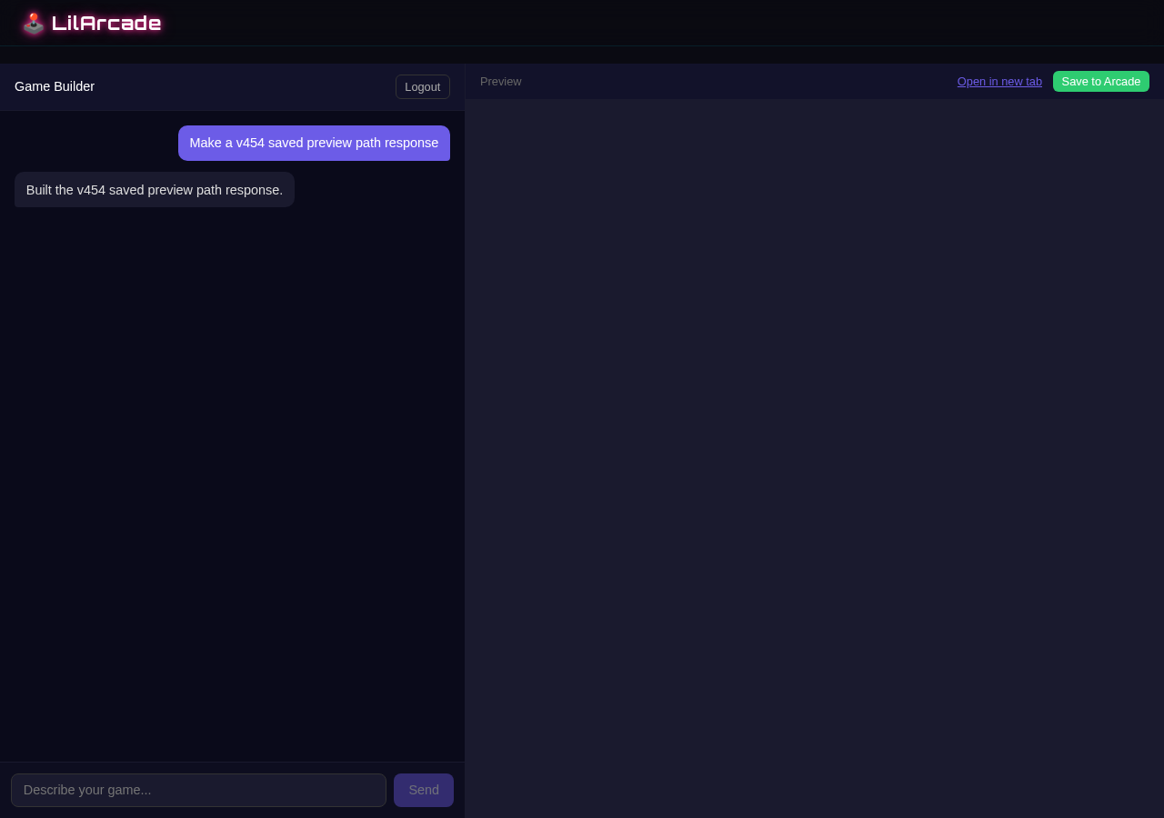
Task: Select the reply 'Built the v454 saved preview path response.'
Action: coord(155,190)
